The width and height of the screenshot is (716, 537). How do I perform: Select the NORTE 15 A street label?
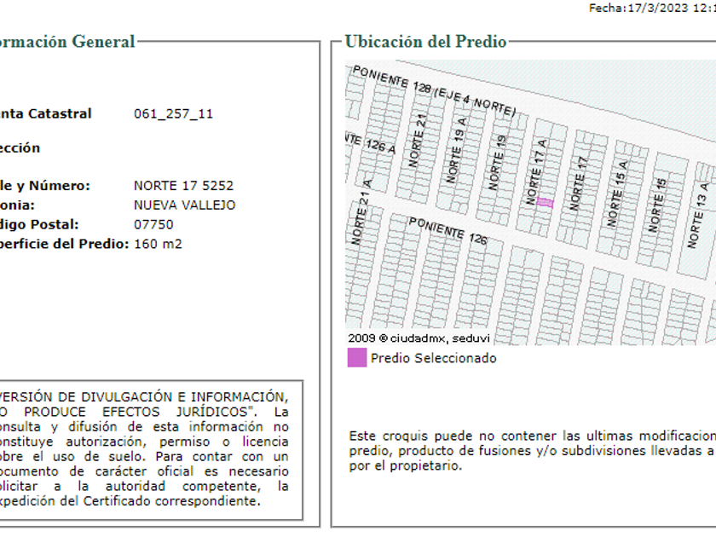(617, 193)
